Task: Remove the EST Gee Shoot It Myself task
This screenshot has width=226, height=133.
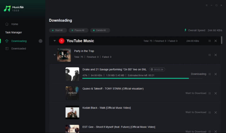Action: [x=216, y=132]
